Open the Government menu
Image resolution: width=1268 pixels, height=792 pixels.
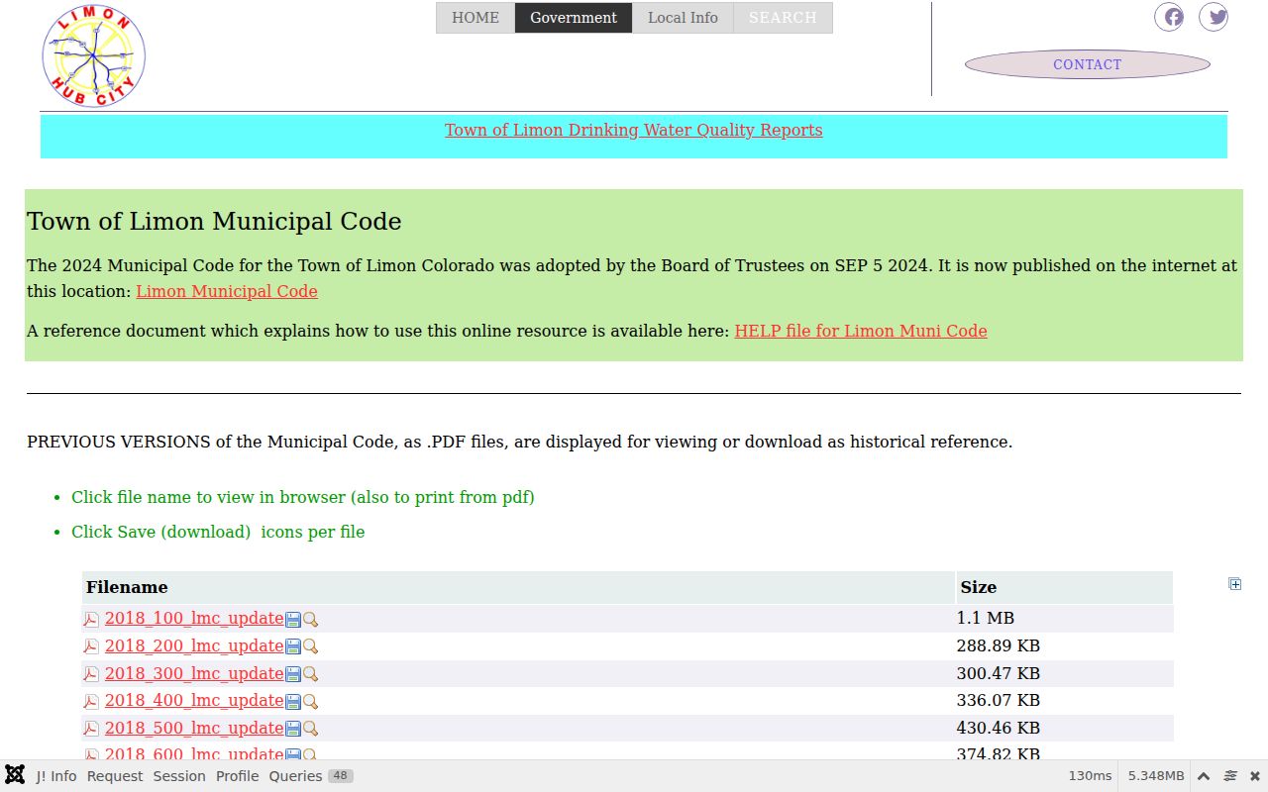tap(574, 18)
